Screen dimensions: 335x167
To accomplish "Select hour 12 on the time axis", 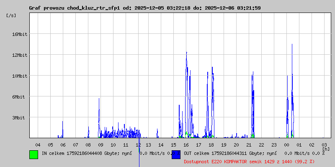I will point(138,144).
